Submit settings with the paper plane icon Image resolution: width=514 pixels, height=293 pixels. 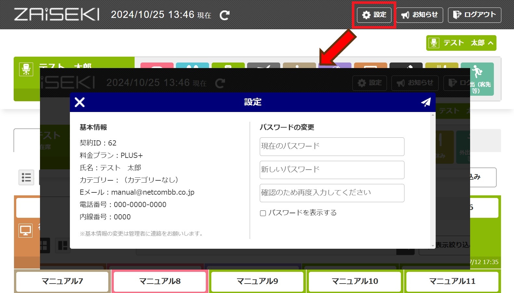click(x=426, y=102)
